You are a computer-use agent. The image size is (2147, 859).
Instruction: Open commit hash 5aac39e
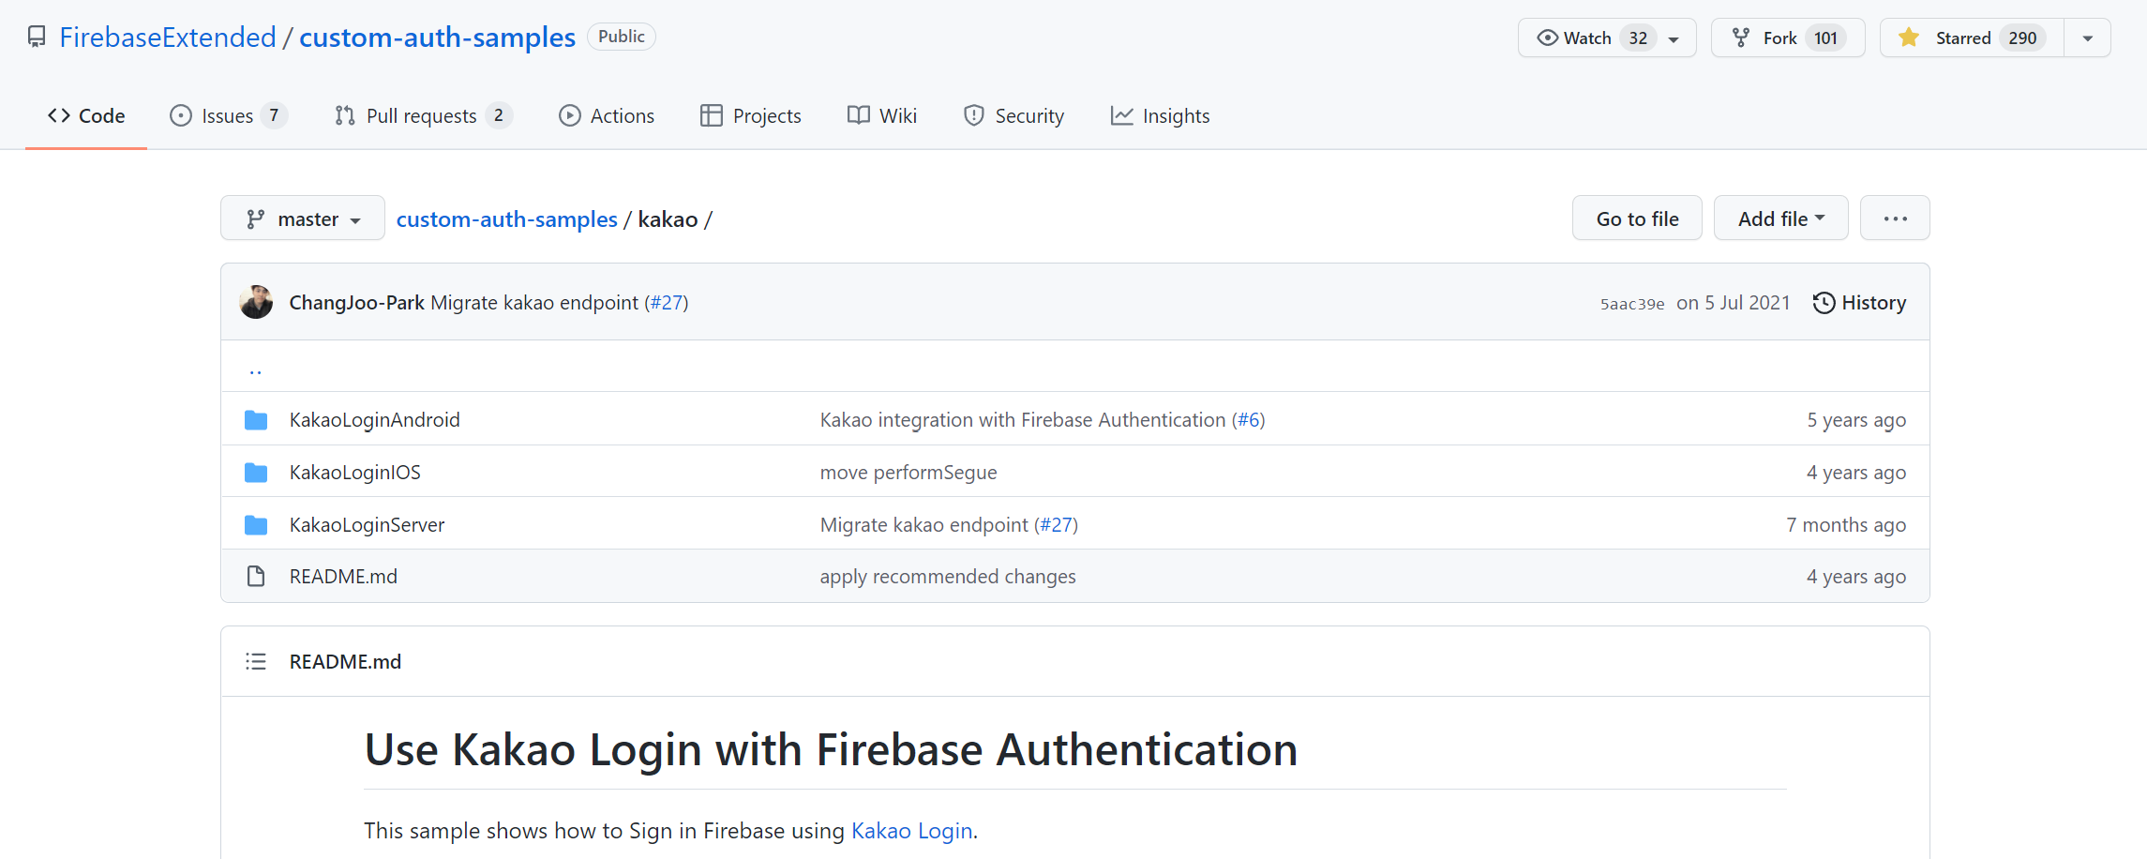pyautogui.click(x=1632, y=304)
